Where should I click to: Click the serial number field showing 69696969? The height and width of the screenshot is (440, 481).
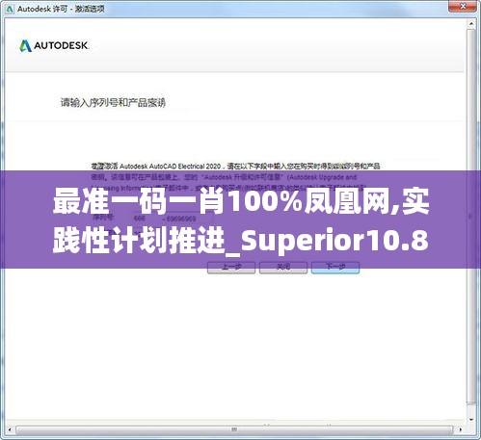tap(188, 219)
